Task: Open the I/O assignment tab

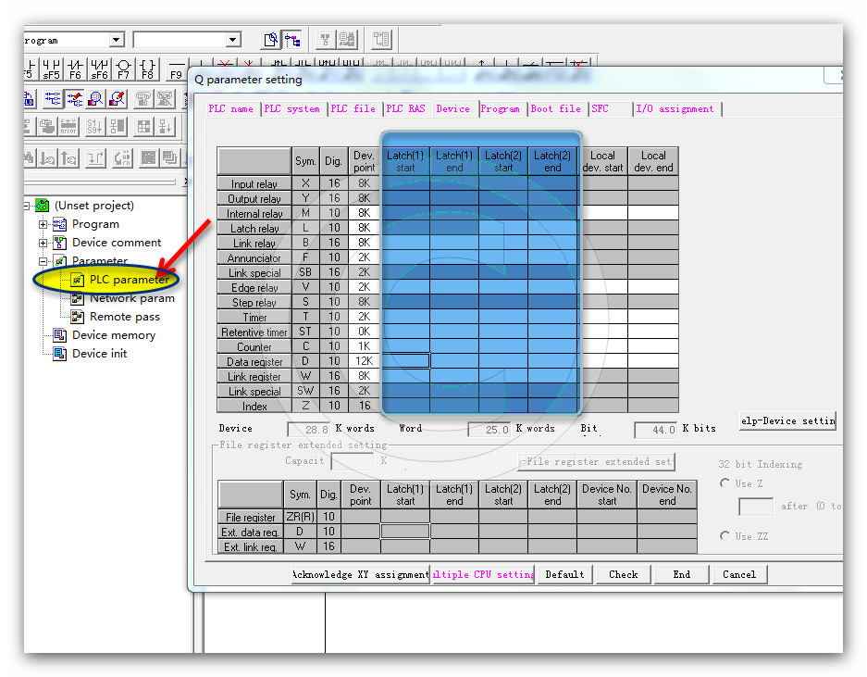Action: tap(675, 108)
